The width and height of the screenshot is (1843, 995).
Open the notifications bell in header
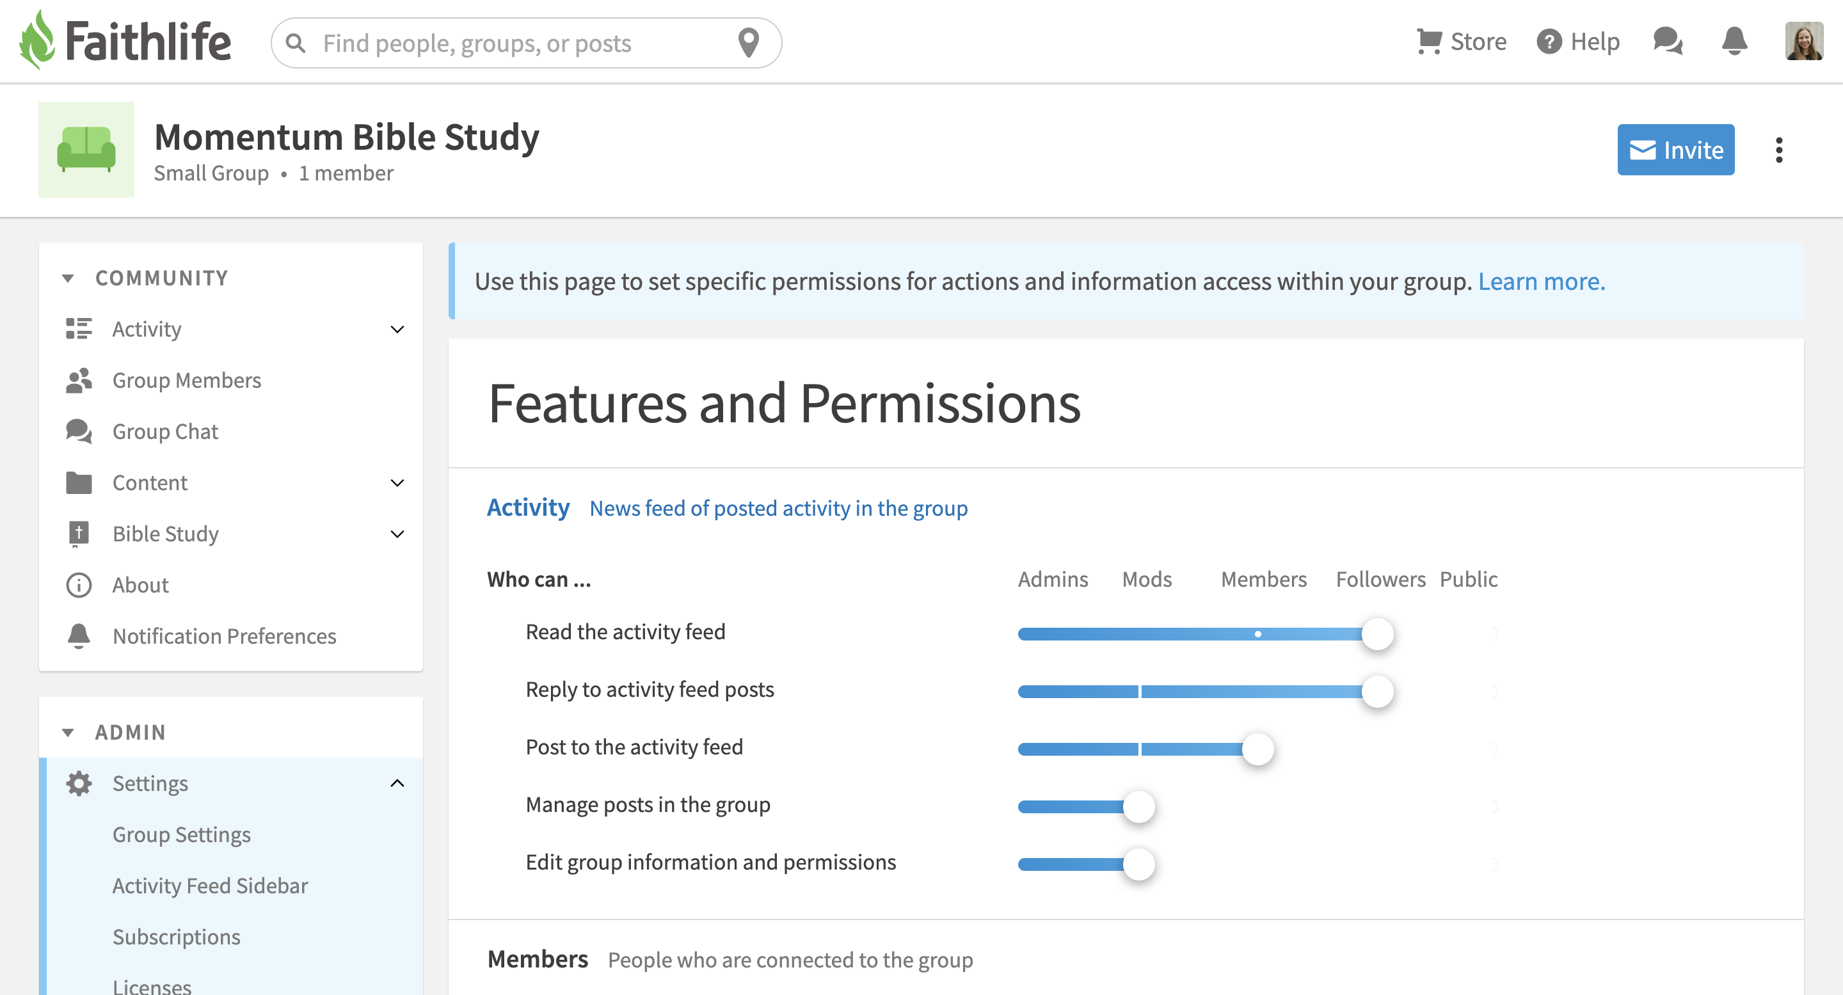pos(1734,41)
